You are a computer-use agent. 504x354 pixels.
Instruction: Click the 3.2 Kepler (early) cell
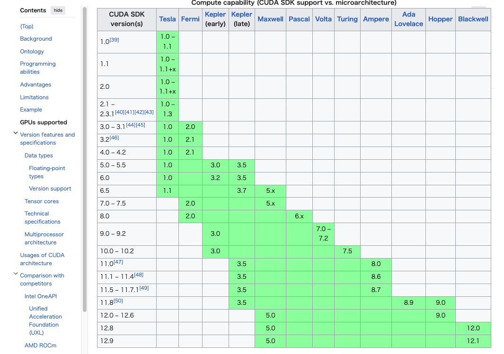click(x=215, y=178)
